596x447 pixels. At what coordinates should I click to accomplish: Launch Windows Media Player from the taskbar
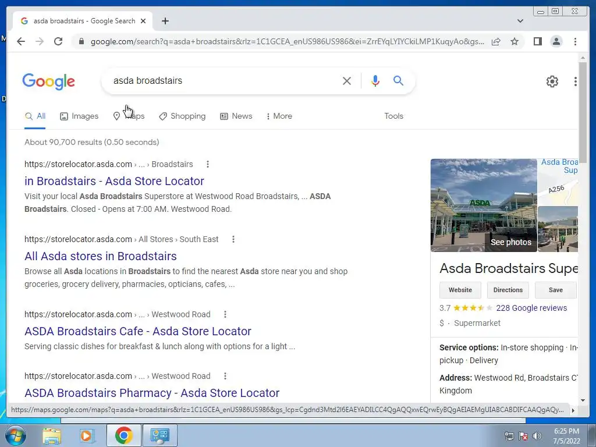click(x=87, y=435)
